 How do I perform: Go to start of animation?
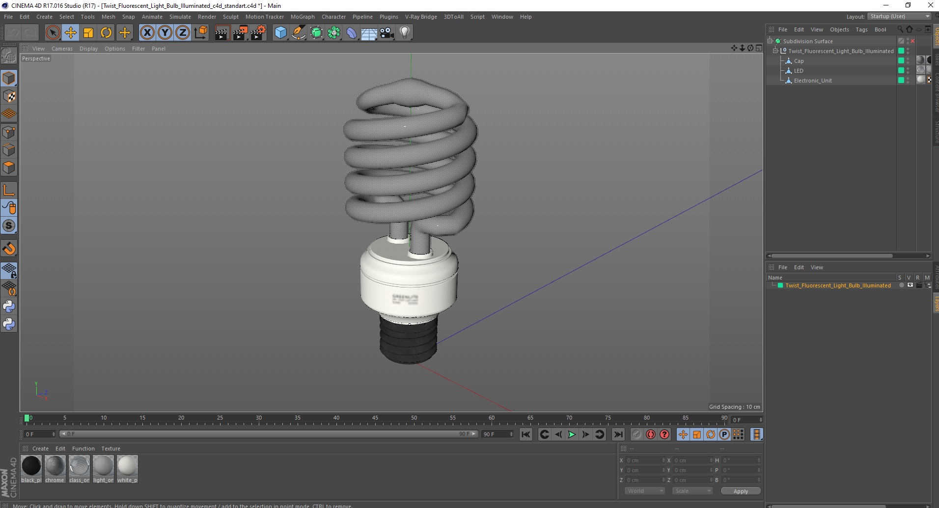[525, 434]
